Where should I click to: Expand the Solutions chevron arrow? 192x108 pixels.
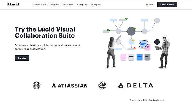[60, 5]
